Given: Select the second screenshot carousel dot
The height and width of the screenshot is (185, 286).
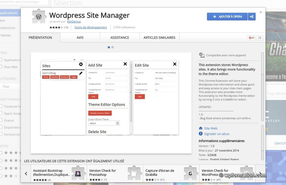Looking at the screenshot, I should (x=113, y=47).
